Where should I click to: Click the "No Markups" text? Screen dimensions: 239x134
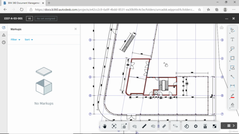click(x=44, y=103)
